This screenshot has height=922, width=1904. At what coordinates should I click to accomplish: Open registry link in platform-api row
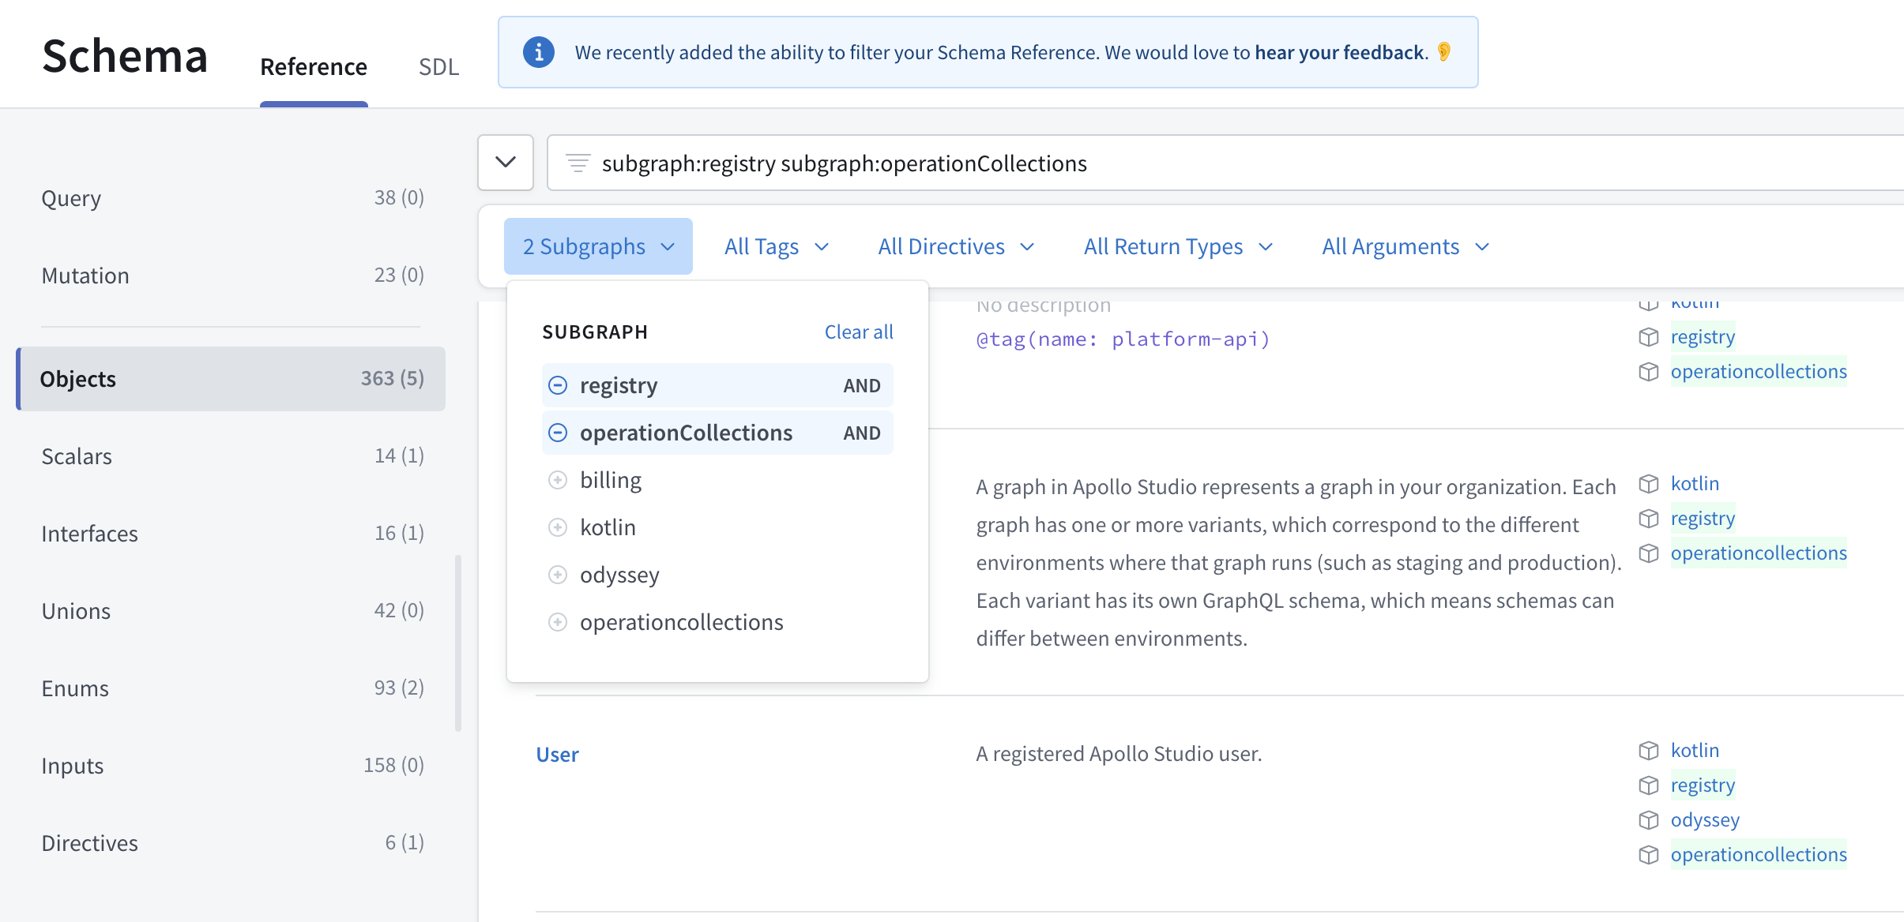coord(1703,337)
